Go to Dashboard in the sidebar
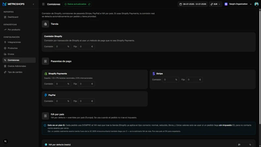Screen dimensions: 261x147 19,17
